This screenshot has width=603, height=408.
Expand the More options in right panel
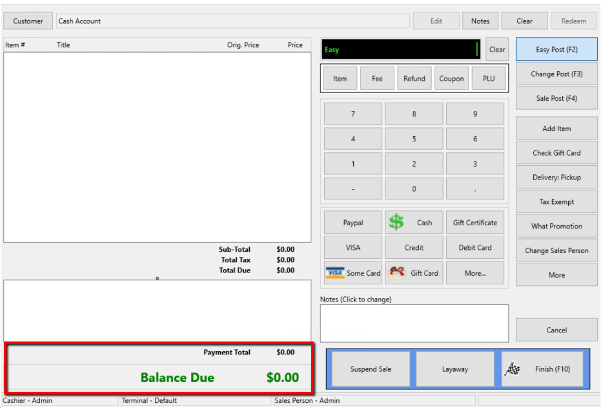click(556, 275)
